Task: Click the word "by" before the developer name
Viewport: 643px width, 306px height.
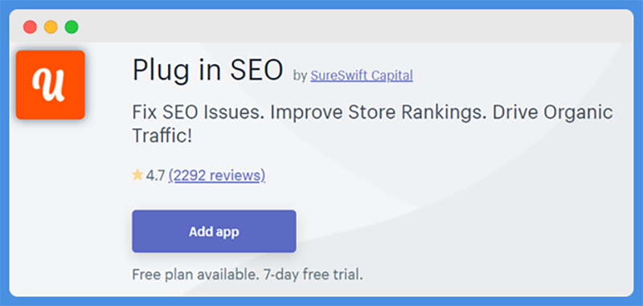Action: tap(300, 76)
